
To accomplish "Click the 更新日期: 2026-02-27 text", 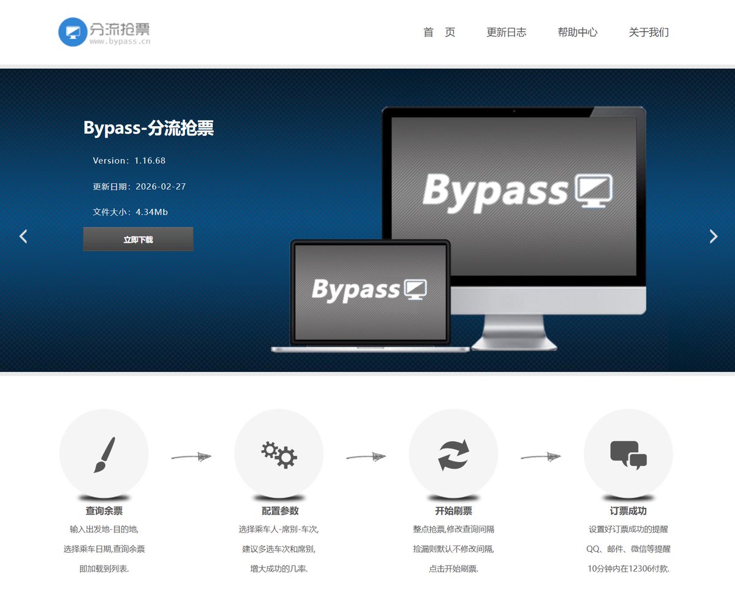I will tap(139, 186).
